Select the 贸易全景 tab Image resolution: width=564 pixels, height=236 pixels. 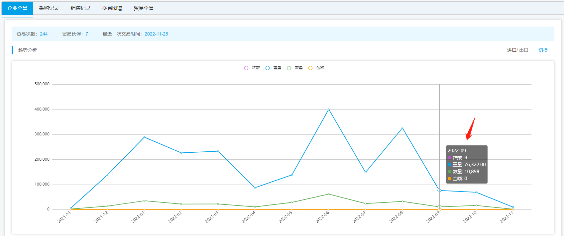click(x=144, y=8)
